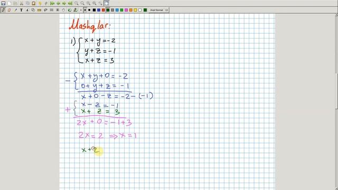338x190 pixels.
Task: Set pen thickness to fine
Action: 81,10
